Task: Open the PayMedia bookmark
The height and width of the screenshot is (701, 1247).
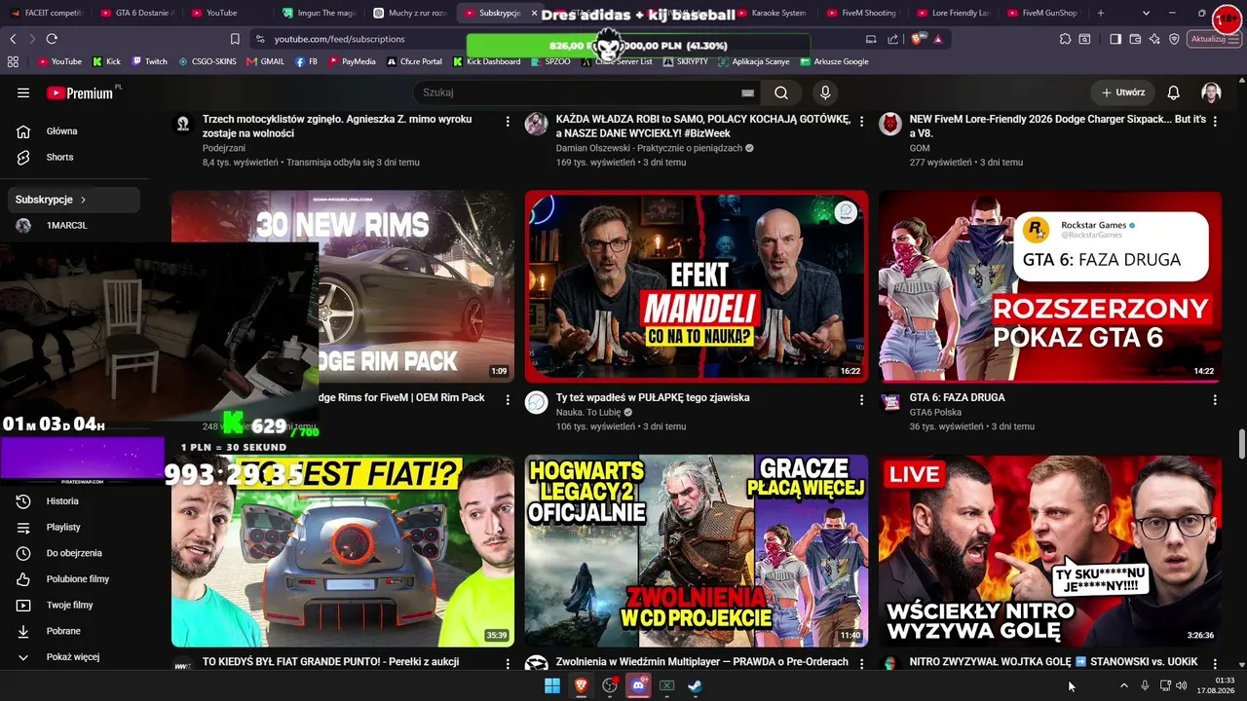Action: (x=352, y=61)
